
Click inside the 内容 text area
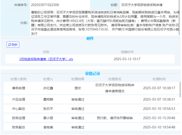click(105, 23)
